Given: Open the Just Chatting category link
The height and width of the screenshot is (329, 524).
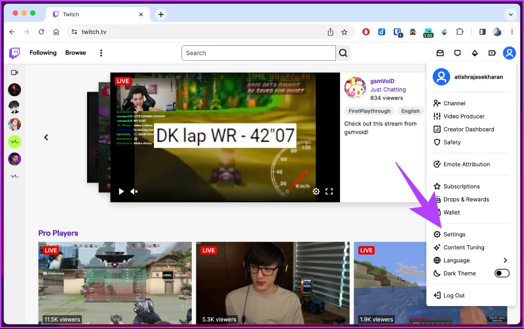Looking at the screenshot, I should tap(388, 90).
